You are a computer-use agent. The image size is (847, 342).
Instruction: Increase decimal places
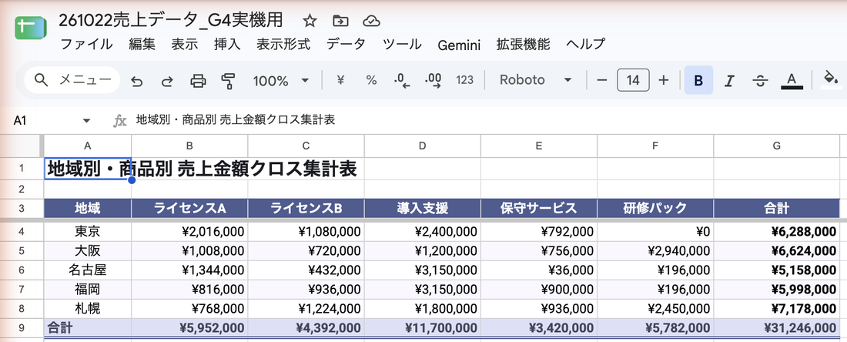point(434,81)
